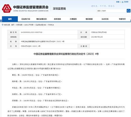
Task: Open the 专题专栏 navigation tab
Action: [122, 19]
